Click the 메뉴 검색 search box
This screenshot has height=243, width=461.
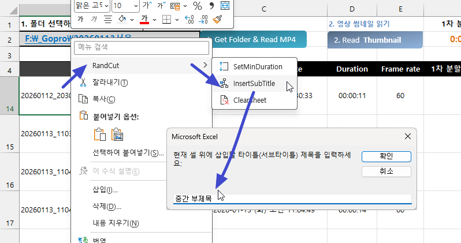pyautogui.click(x=142, y=47)
